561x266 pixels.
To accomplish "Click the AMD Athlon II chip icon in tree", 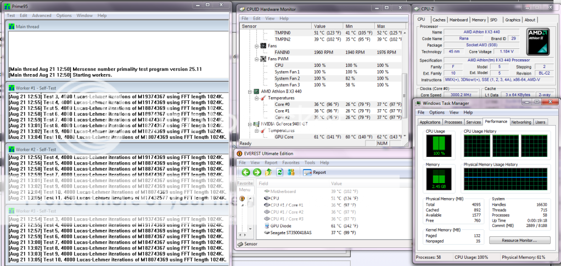I will 256,91.
